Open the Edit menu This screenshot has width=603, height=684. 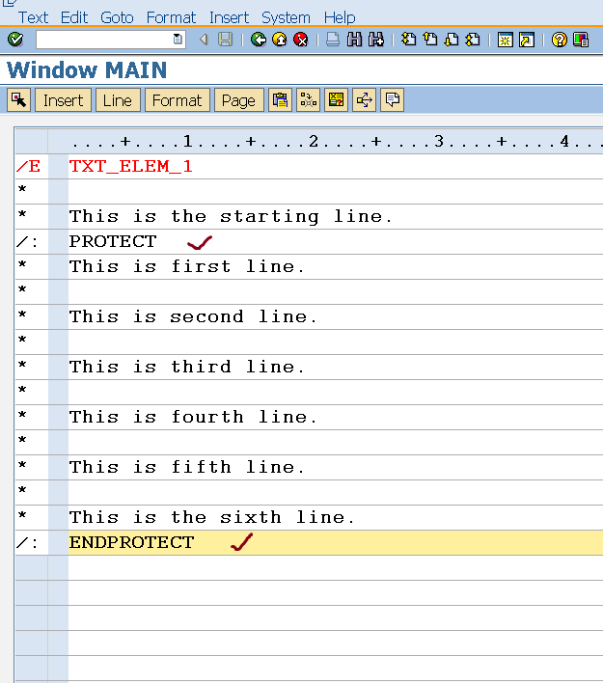(x=74, y=18)
